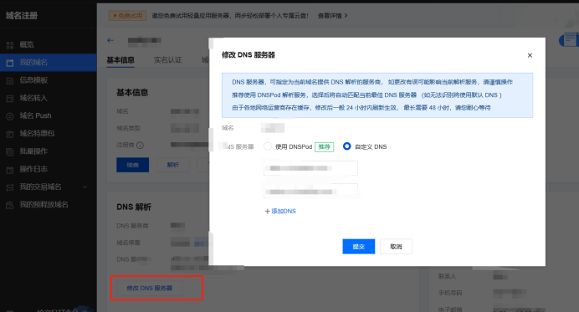Open 批量操作 in the sidebar menu
579x312 pixels.
pos(33,151)
